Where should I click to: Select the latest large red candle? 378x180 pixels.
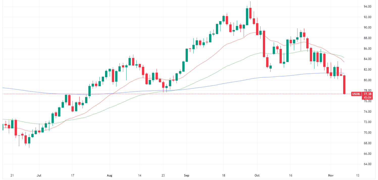(x=344, y=84)
